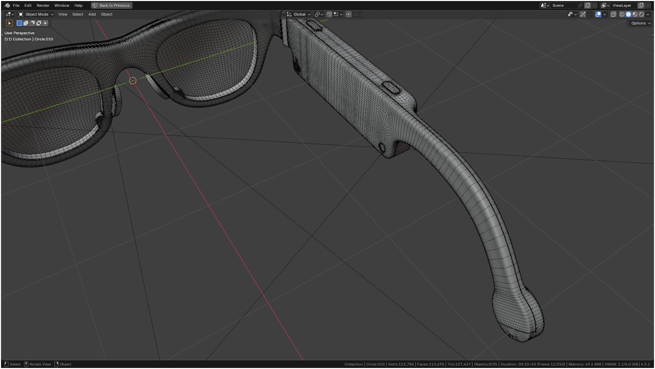Expand the sidebar with right-edge arrow
Viewport: 655px width, 369px height.
[652, 35]
